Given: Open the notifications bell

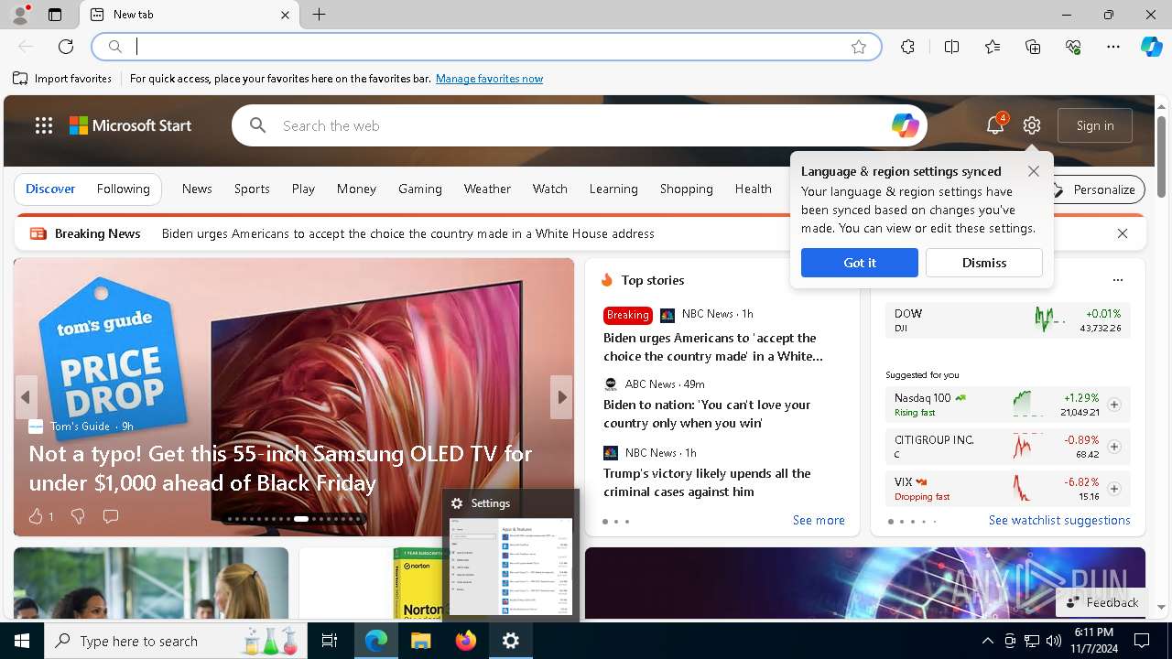Looking at the screenshot, I should point(995,125).
